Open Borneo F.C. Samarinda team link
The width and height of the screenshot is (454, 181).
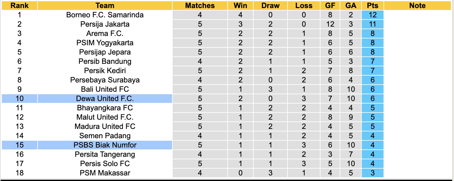click(x=105, y=15)
